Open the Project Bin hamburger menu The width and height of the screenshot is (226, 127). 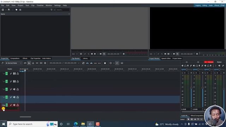click(20, 10)
